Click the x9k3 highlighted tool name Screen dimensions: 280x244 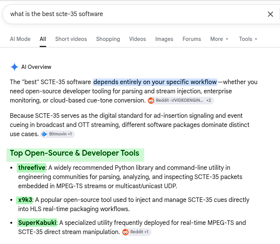point(25,200)
